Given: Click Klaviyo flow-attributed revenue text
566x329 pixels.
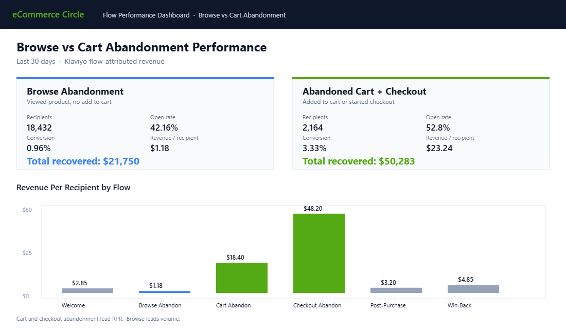Looking at the screenshot, I should 114,61.
